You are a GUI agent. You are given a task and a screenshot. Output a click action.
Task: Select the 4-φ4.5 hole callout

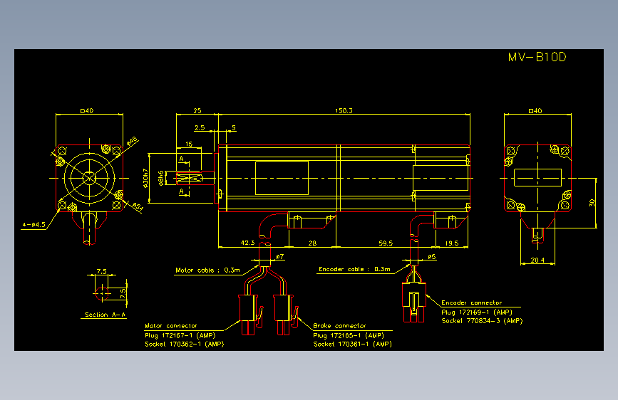[34, 225]
